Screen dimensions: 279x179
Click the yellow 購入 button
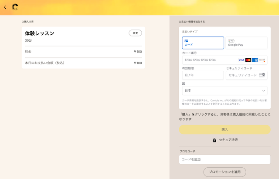click(225, 129)
